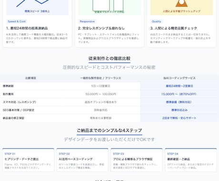Click the description text inside the STEP 03 card

point(135,166)
